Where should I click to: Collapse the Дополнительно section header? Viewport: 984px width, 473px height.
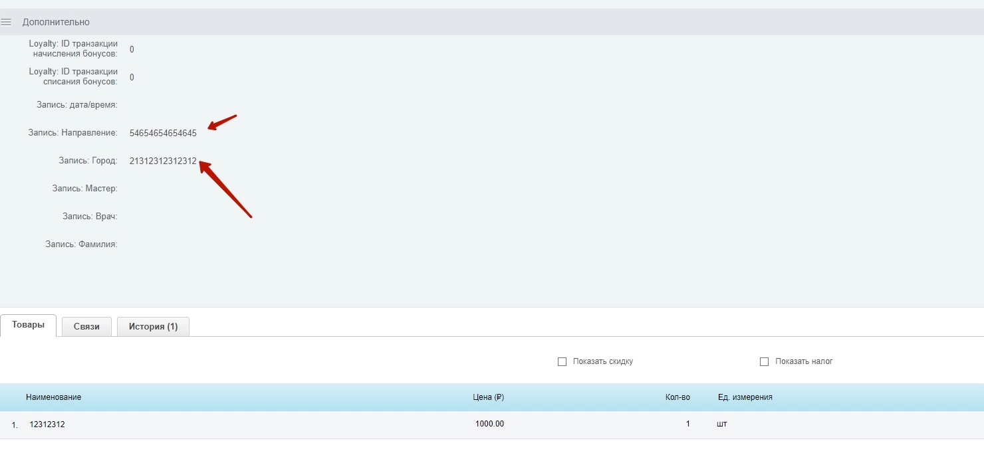pos(56,22)
